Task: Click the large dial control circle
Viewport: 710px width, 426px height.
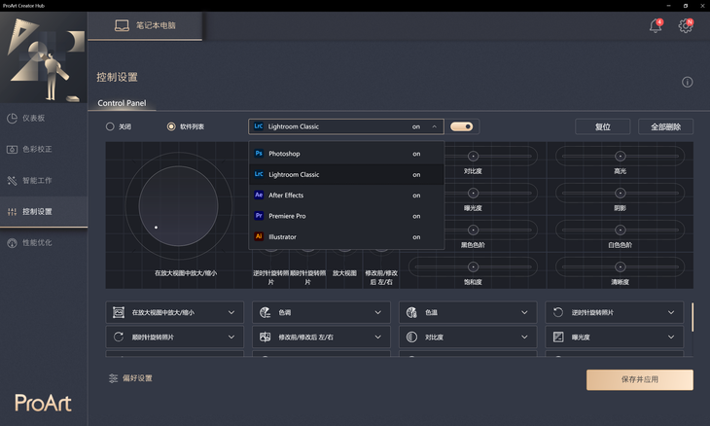Action: (x=178, y=206)
